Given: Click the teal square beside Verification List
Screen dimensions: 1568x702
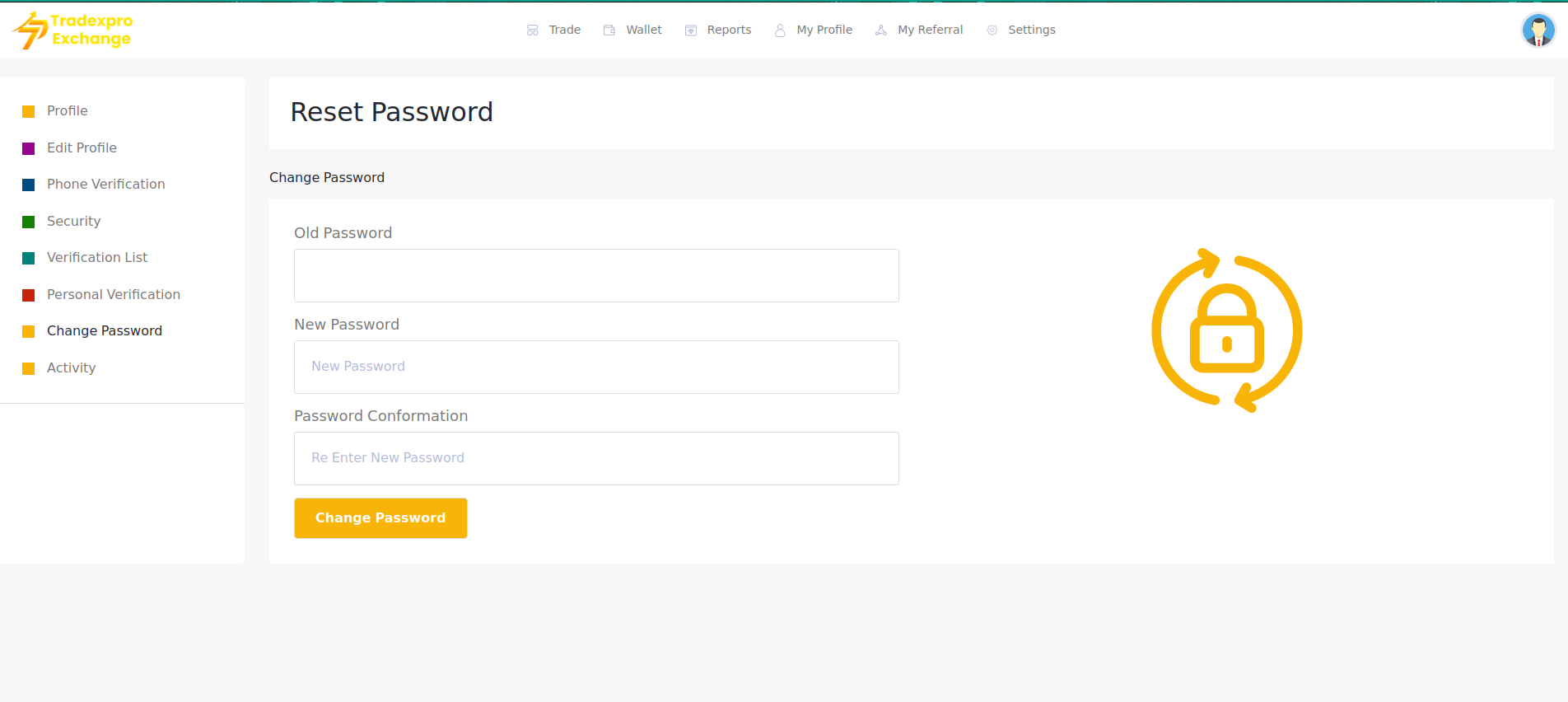Looking at the screenshot, I should [29, 258].
